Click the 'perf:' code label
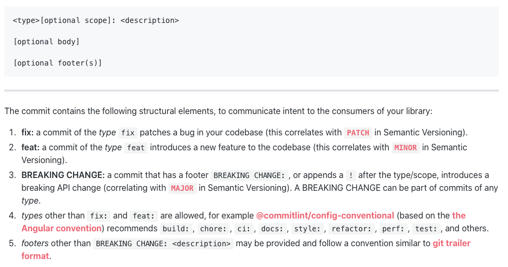 393,229
